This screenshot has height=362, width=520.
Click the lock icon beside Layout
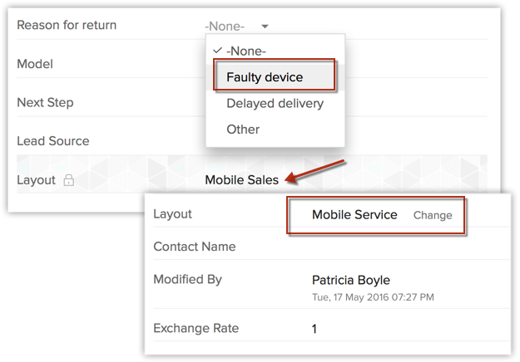pos(69,180)
